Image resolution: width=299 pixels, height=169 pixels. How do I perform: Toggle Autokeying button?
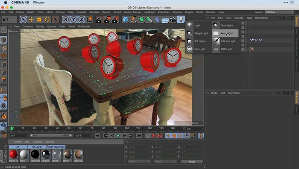point(153,136)
